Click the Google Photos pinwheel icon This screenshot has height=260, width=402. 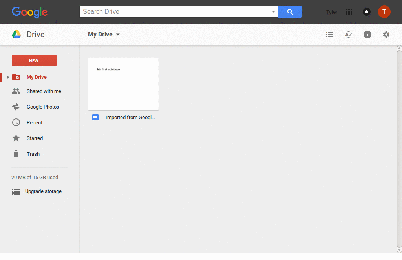pos(16,107)
